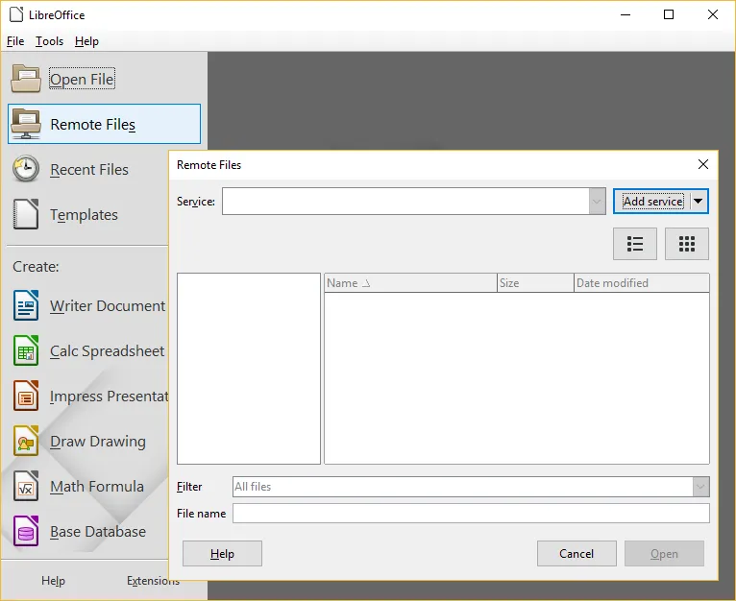Click the Writer Document icon

point(26,305)
